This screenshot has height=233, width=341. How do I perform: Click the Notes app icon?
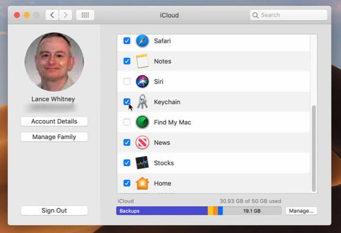[x=142, y=61]
